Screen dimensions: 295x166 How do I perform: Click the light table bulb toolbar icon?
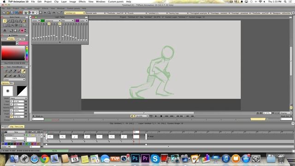[x=37, y=12]
